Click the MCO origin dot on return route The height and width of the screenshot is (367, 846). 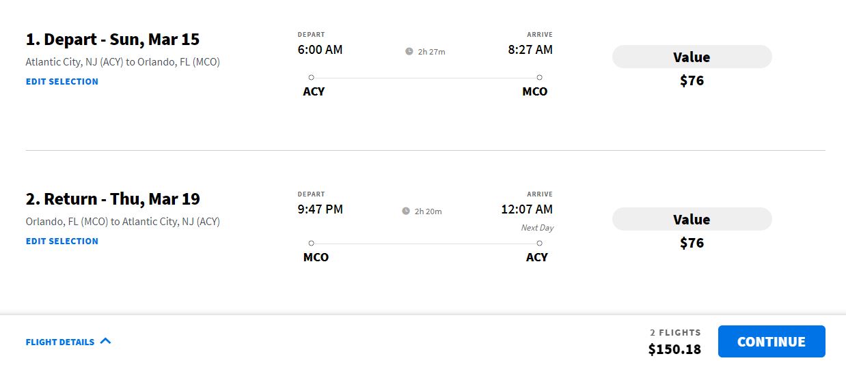click(311, 243)
